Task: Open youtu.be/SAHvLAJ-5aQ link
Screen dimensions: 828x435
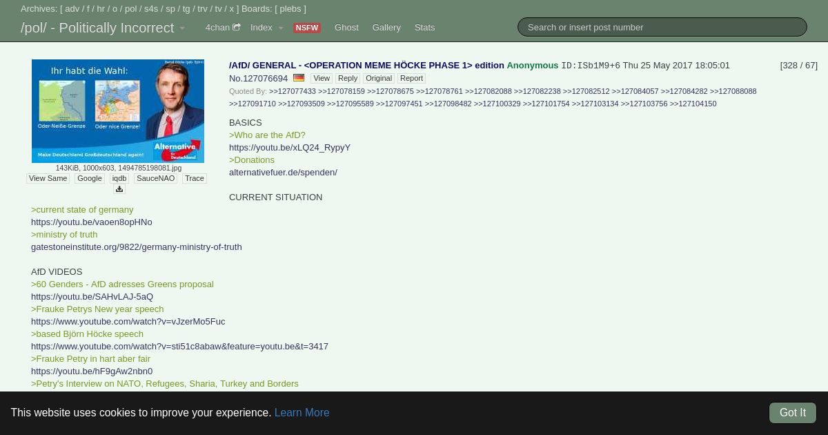Action: coord(92,296)
